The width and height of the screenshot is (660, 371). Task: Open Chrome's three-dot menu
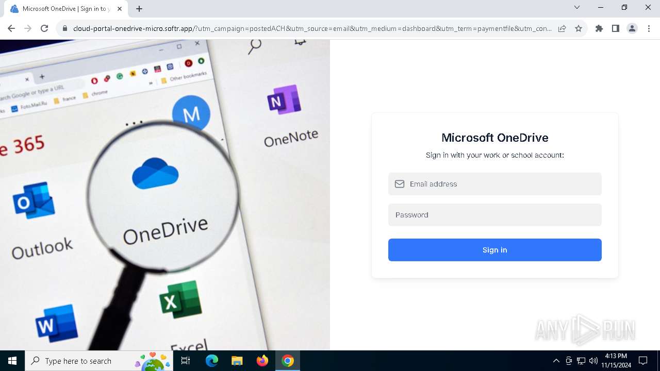pyautogui.click(x=649, y=29)
